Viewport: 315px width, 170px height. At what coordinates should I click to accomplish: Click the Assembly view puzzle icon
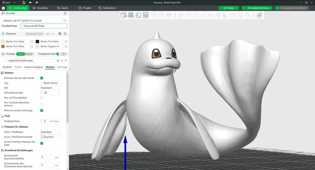(x=259, y=15)
